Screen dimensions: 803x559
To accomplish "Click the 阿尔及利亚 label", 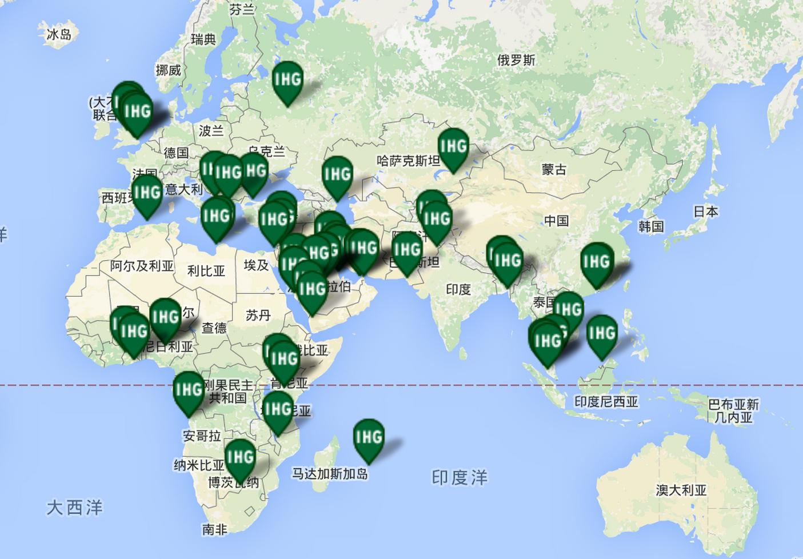I will pyautogui.click(x=142, y=266).
